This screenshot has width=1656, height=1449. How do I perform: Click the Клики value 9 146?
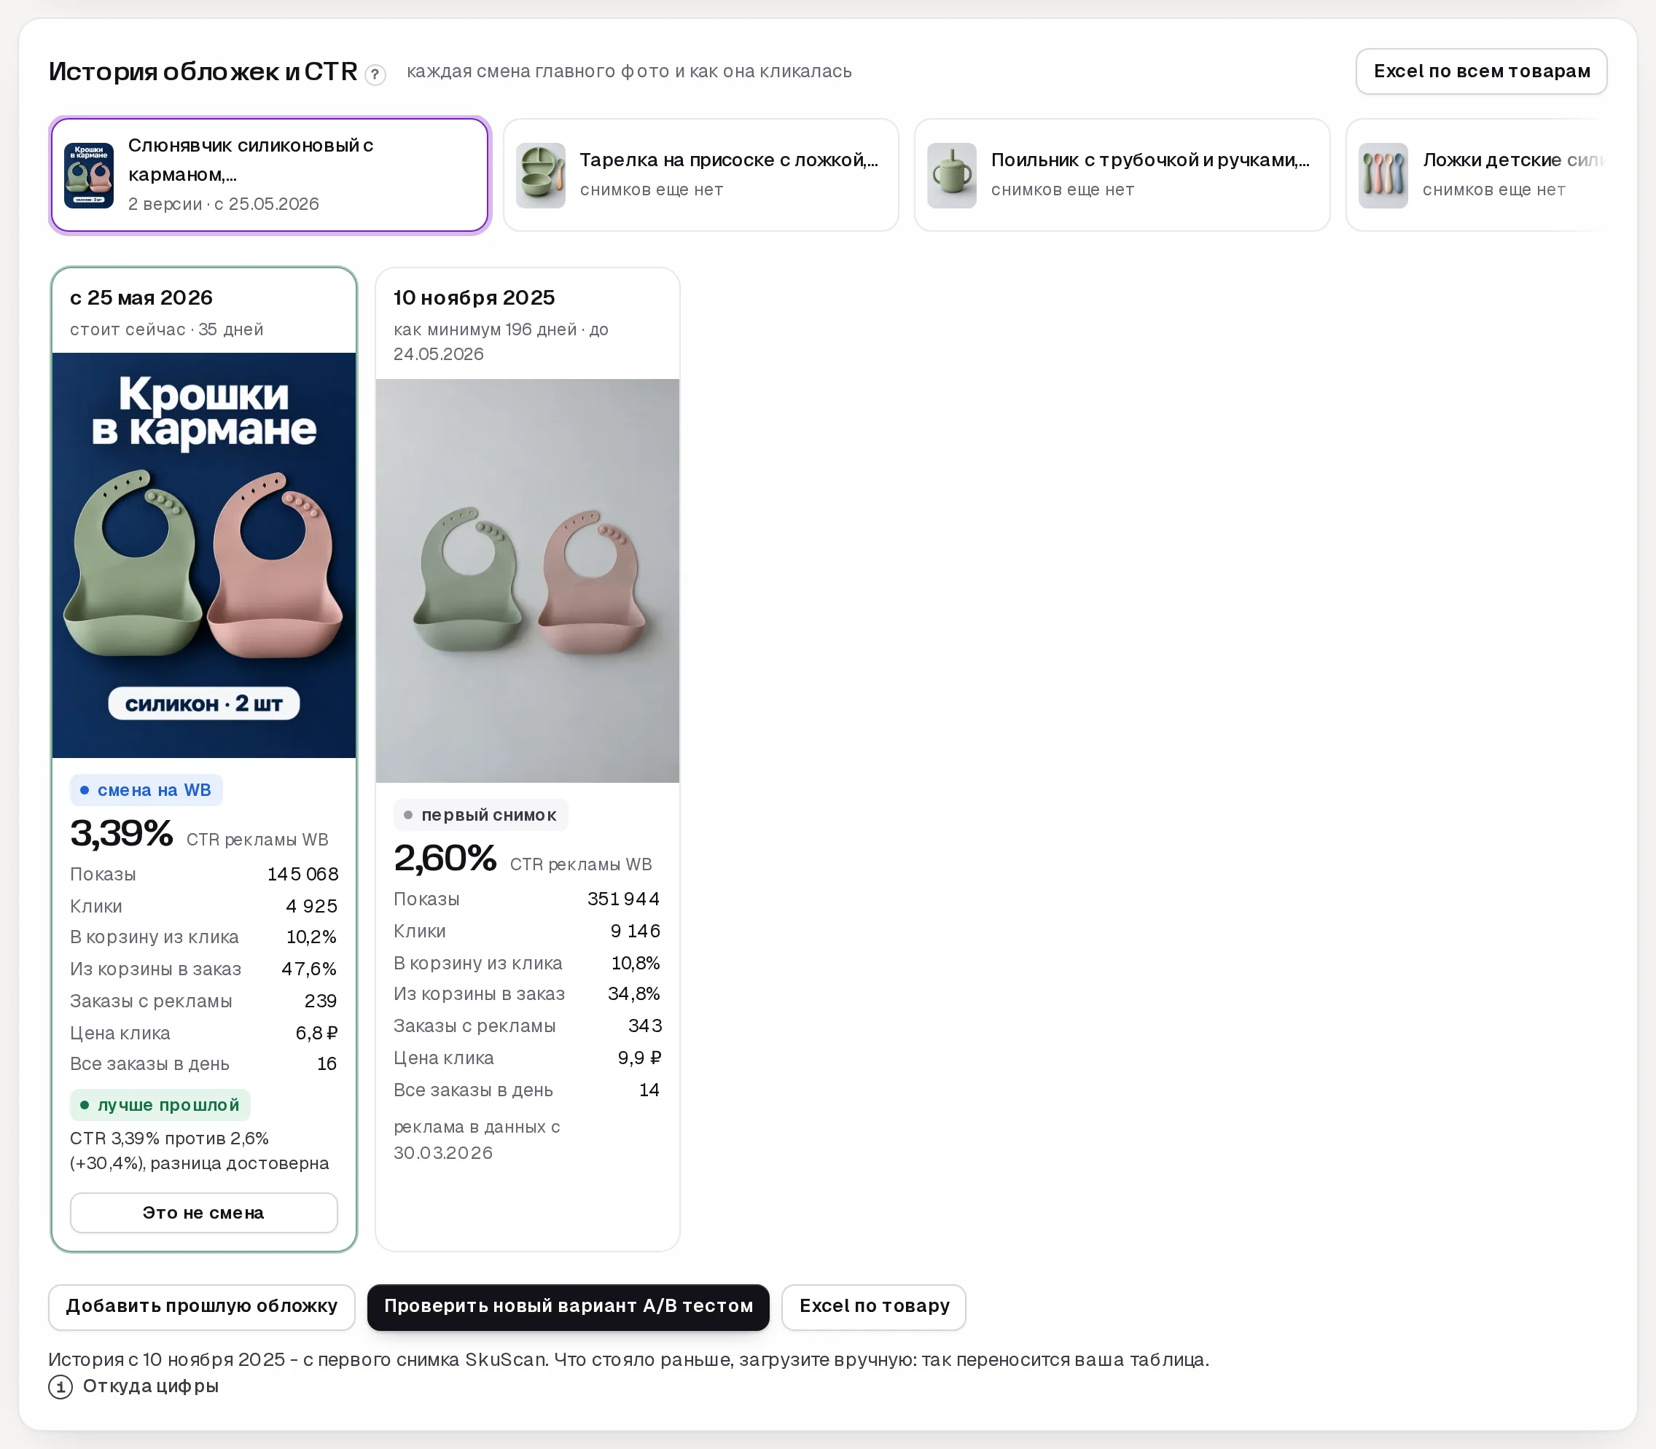[636, 931]
